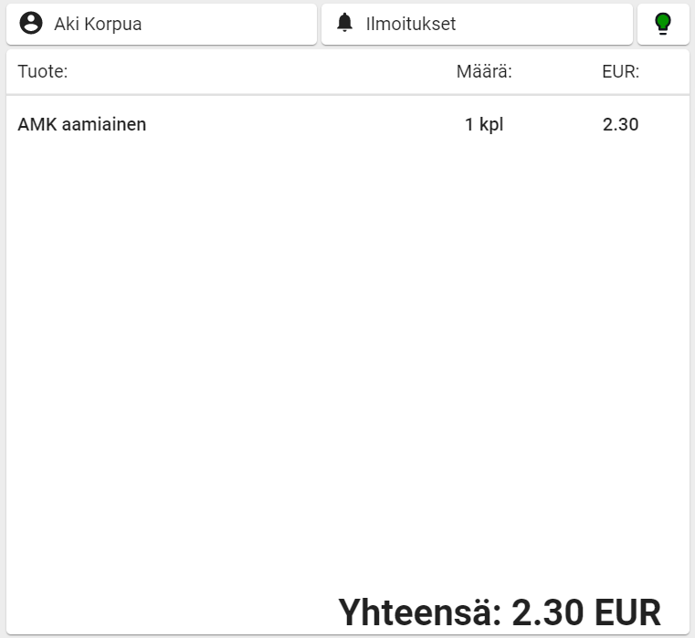Viewport: 695px width, 638px height.
Task: Click the 2.30 price in product row
Action: [621, 124]
